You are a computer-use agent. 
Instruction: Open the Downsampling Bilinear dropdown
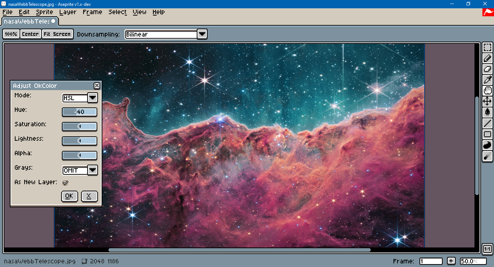pyautogui.click(x=202, y=34)
